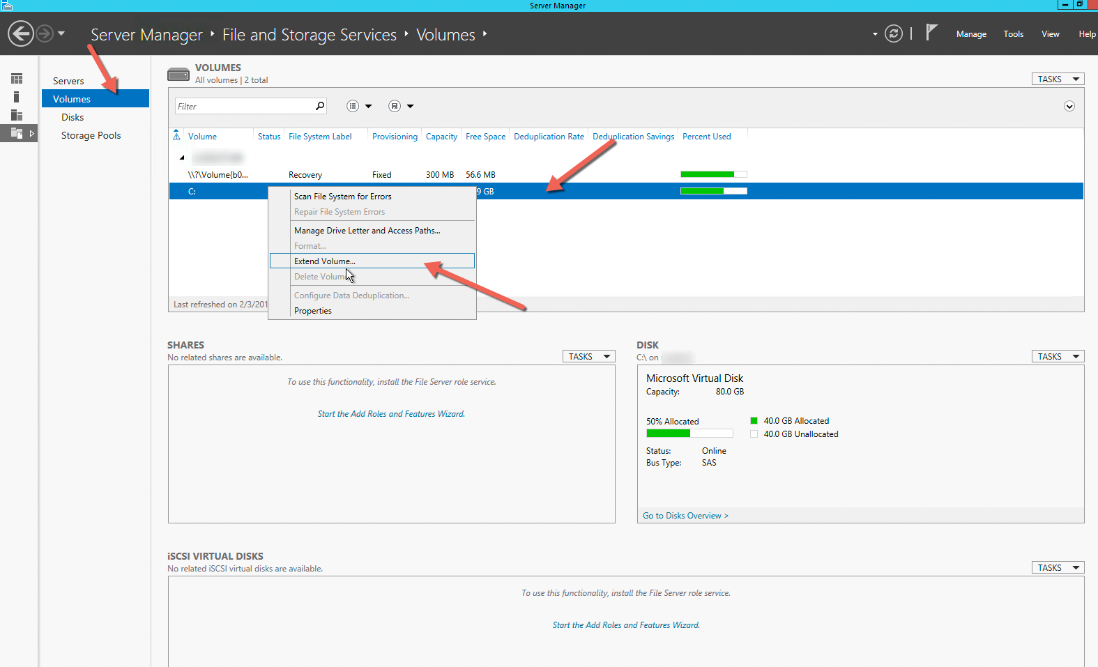Open Volumes TASKS dropdown
1098x667 pixels.
point(1058,79)
